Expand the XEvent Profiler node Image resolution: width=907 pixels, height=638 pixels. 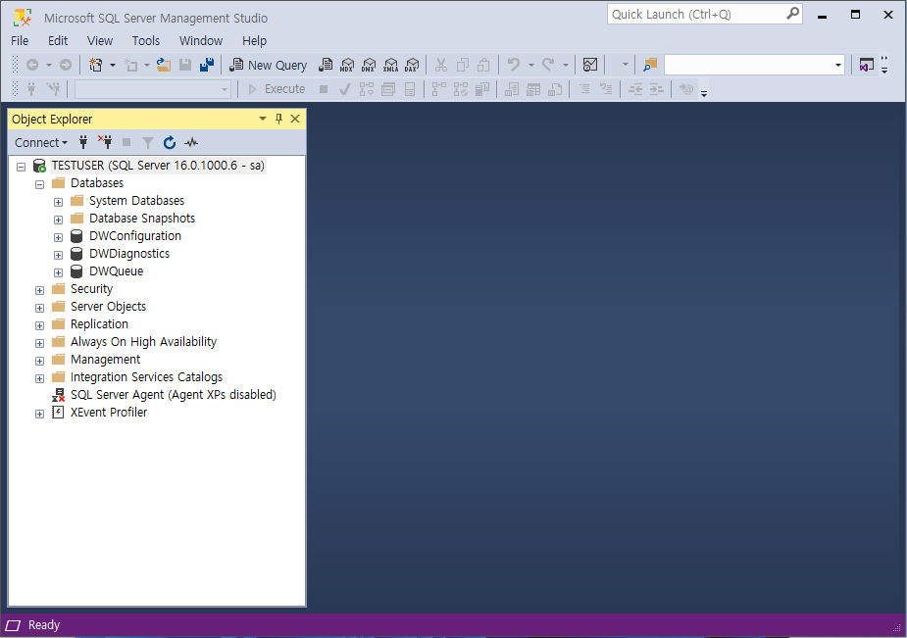(x=40, y=414)
